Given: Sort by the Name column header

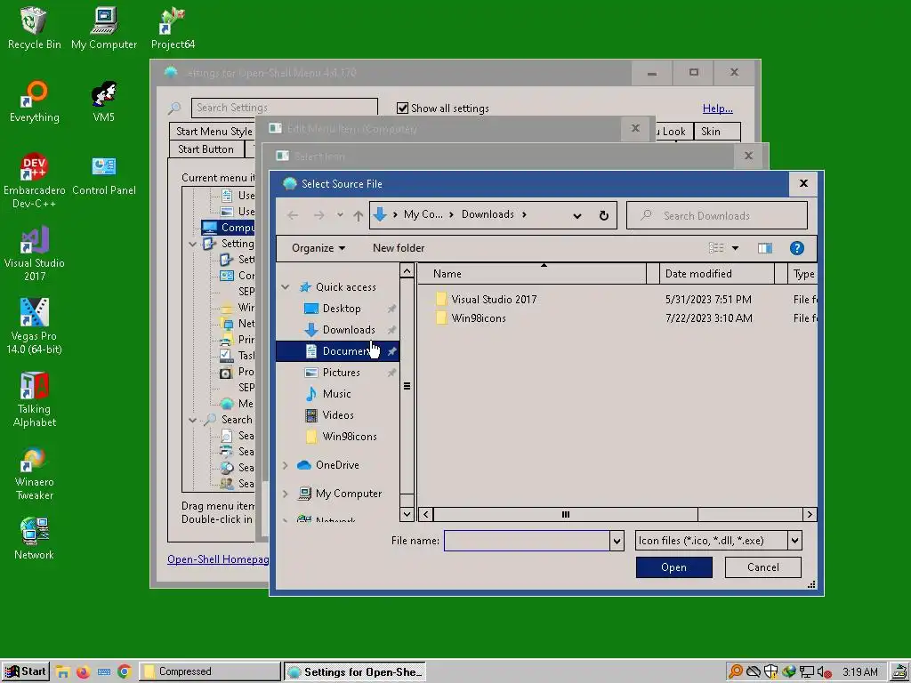Looking at the screenshot, I should coord(532,274).
